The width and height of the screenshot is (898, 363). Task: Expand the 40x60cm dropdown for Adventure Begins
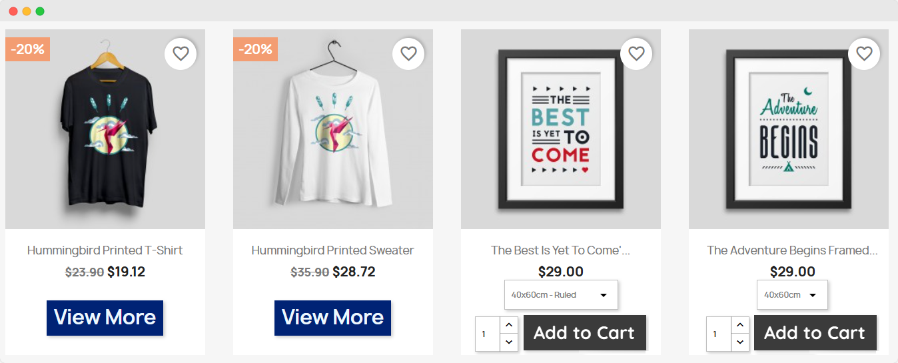click(x=792, y=295)
